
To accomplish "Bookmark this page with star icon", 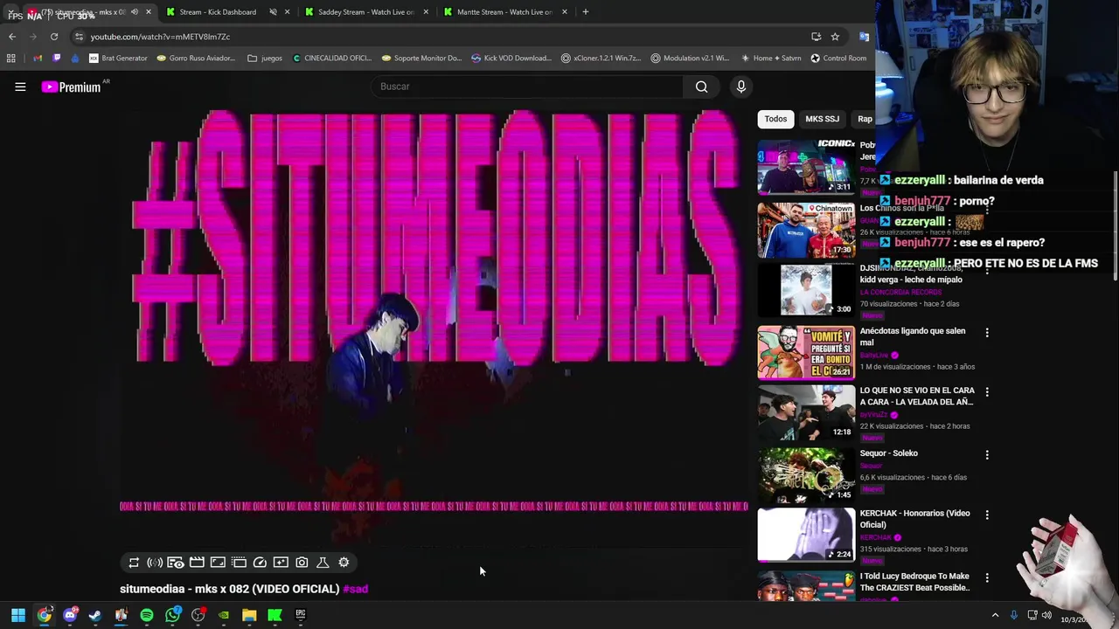I will pos(835,37).
